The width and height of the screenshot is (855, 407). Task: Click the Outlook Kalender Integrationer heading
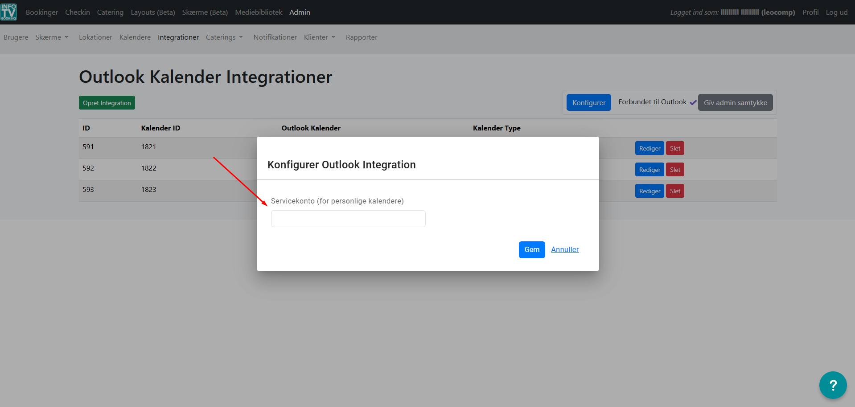point(206,77)
